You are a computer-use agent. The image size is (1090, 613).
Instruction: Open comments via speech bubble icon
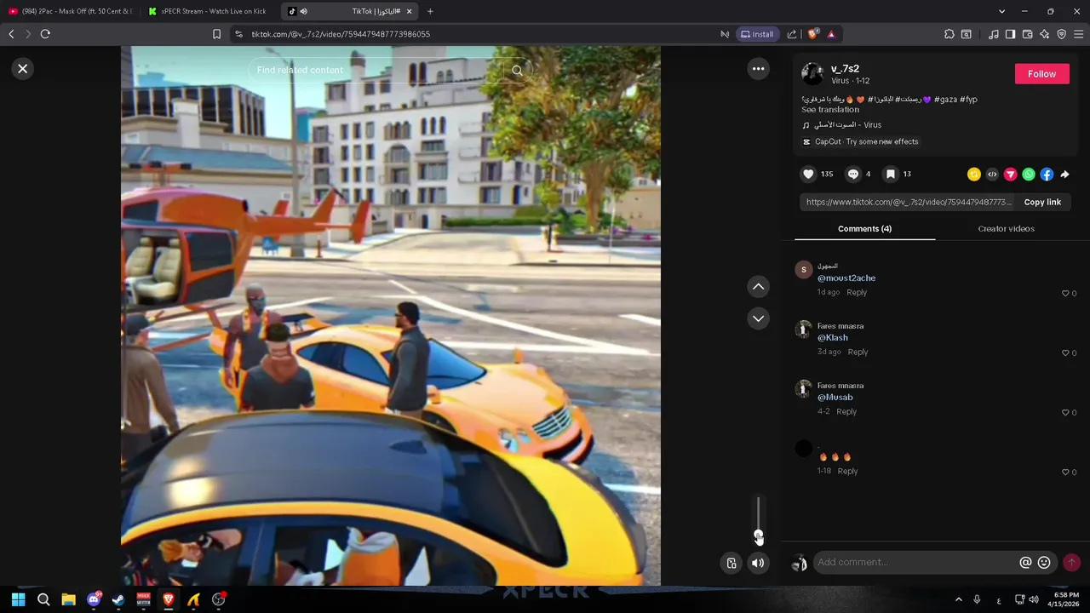point(852,174)
